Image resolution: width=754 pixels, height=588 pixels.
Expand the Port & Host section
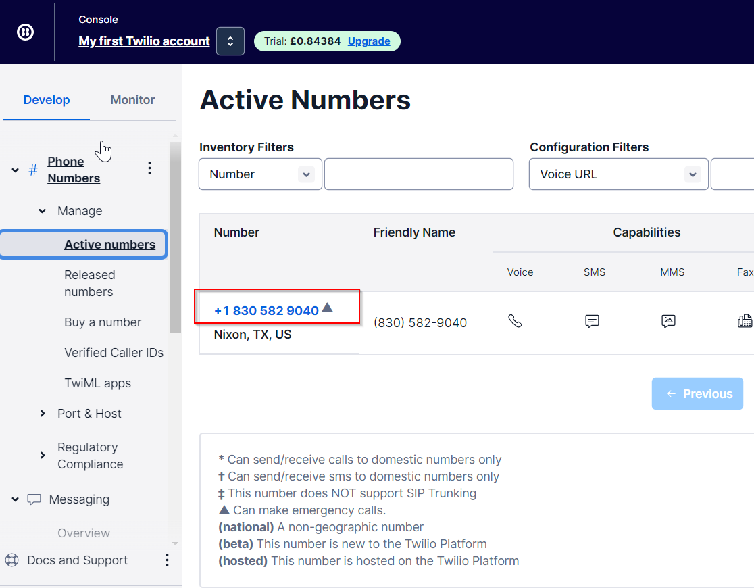pyautogui.click(x=43, y=414)
